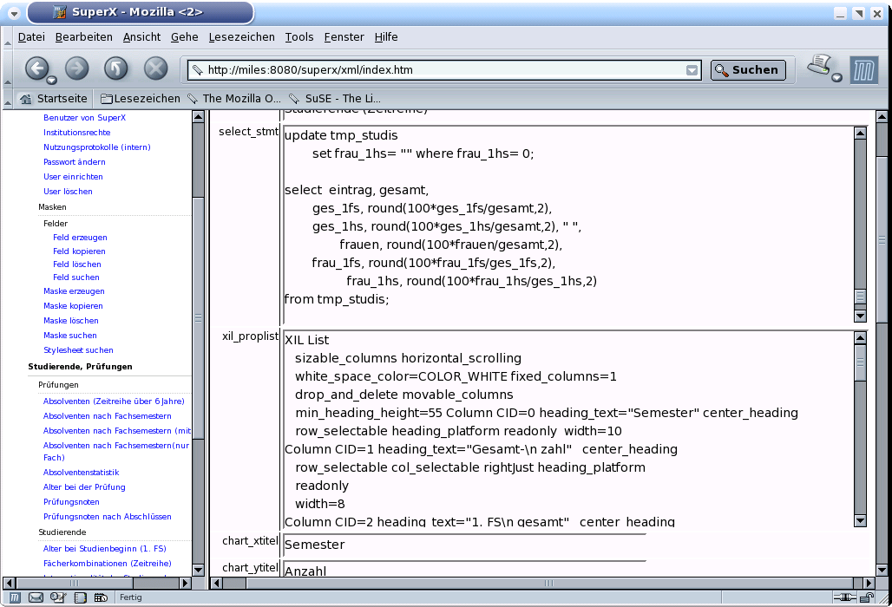Open the Print options dropdown arrow

836,78
